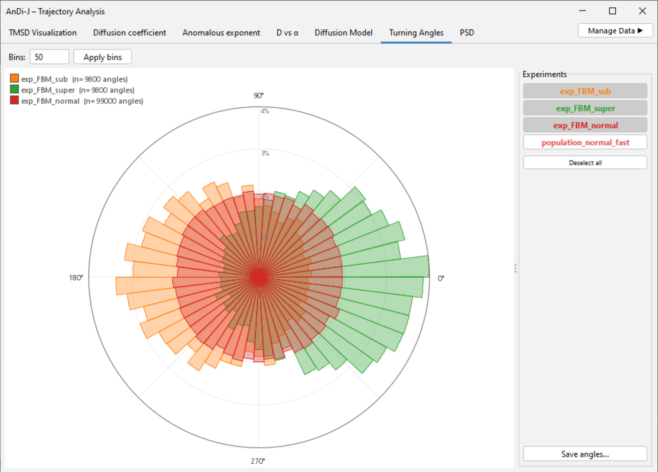Click the Save angles button

coord(585,454)
